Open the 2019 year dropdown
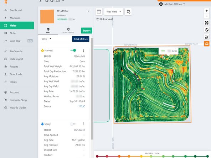Viewport: 211px width, 158px height. (47, 39)
